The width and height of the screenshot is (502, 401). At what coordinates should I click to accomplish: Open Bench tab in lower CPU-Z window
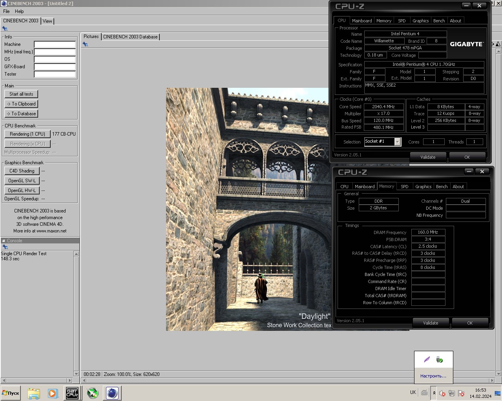click(x=442, y=187)
